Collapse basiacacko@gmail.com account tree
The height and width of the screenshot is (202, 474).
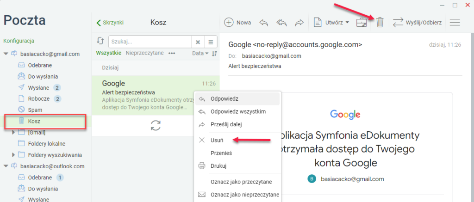(x=6, y=54)
